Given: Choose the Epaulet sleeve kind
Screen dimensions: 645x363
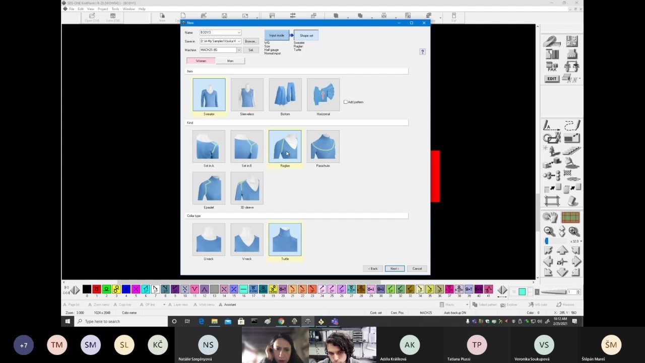Looking at the screenshot, I should (209, 189).
